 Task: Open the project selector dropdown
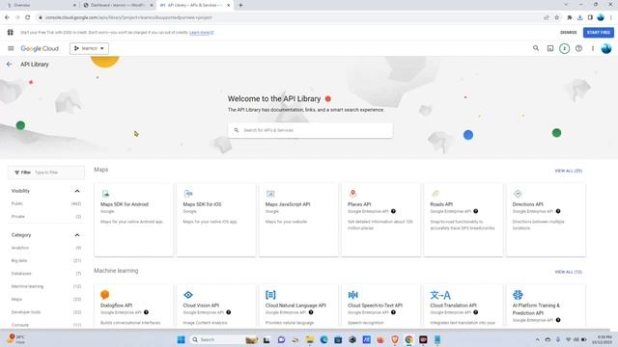tap(89, 48)
